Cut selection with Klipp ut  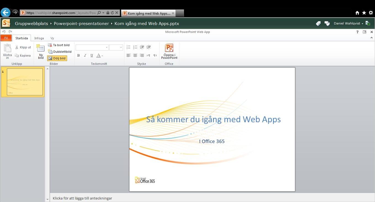point(23,47)
